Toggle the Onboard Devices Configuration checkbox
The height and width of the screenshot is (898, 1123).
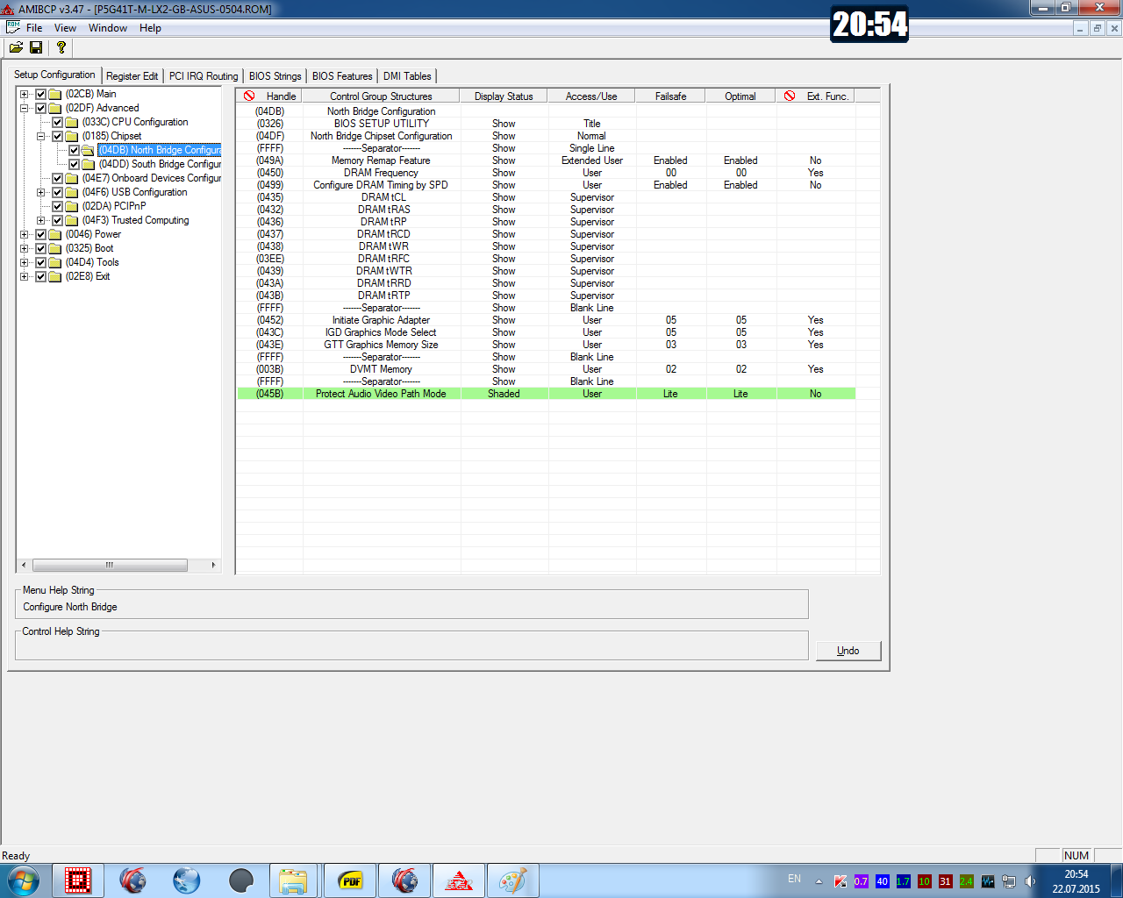point(57,178)
